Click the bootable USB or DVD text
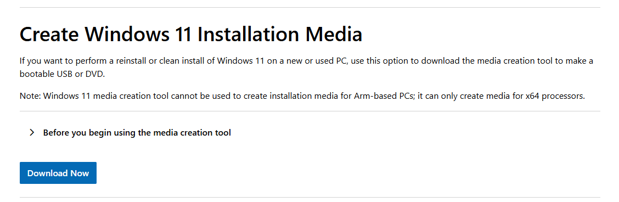The image size is (619, 202). [x=62, y=74]
